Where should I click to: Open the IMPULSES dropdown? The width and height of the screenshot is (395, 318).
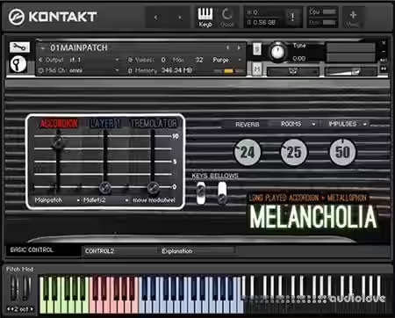[365, 124]
